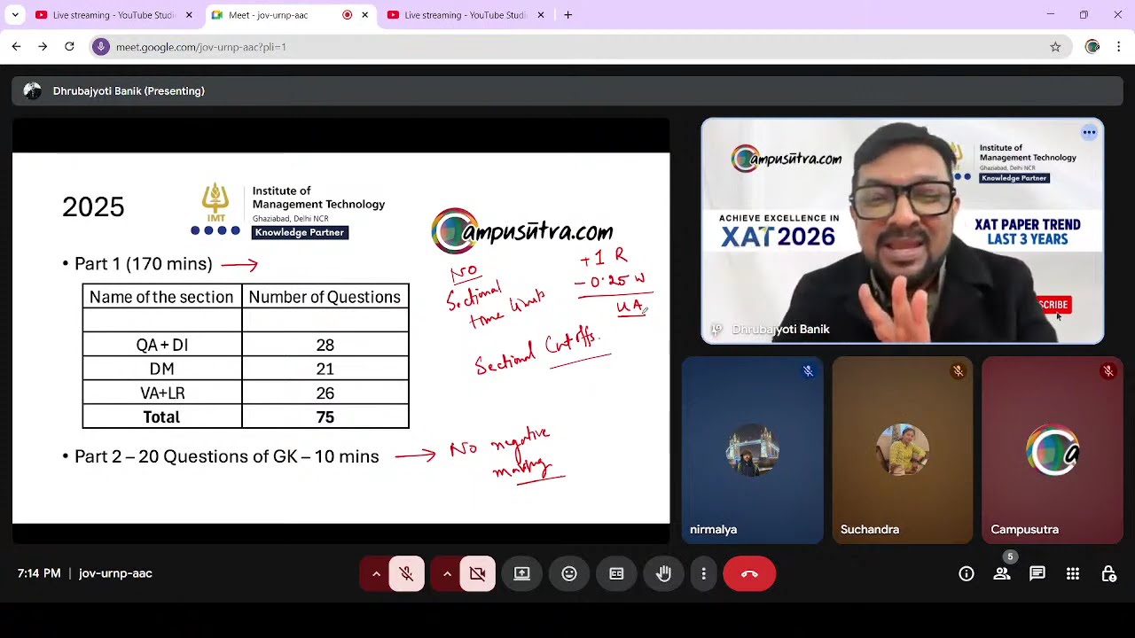Screen dimensions: 1135x638
Task: Select Suchandra's participant tile
Action: tap(903, 450)
